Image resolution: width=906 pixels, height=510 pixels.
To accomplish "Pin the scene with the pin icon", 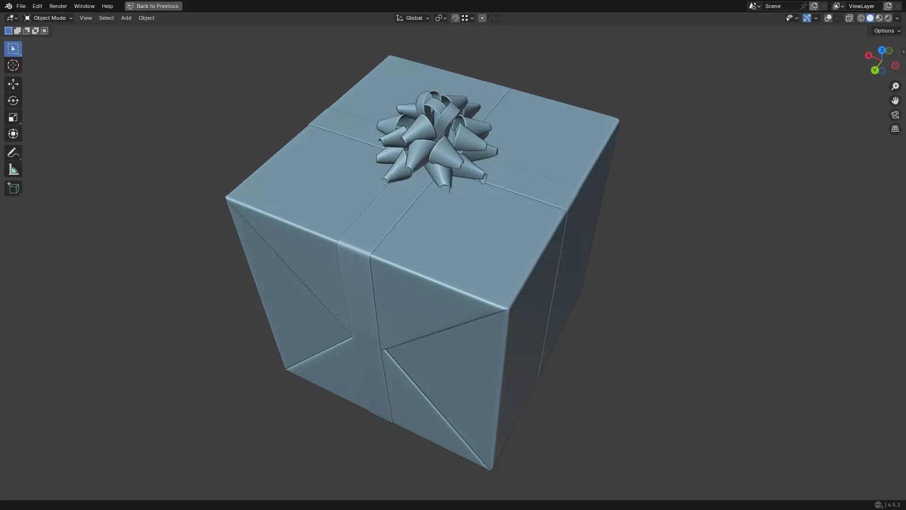I will coord(804,6).
